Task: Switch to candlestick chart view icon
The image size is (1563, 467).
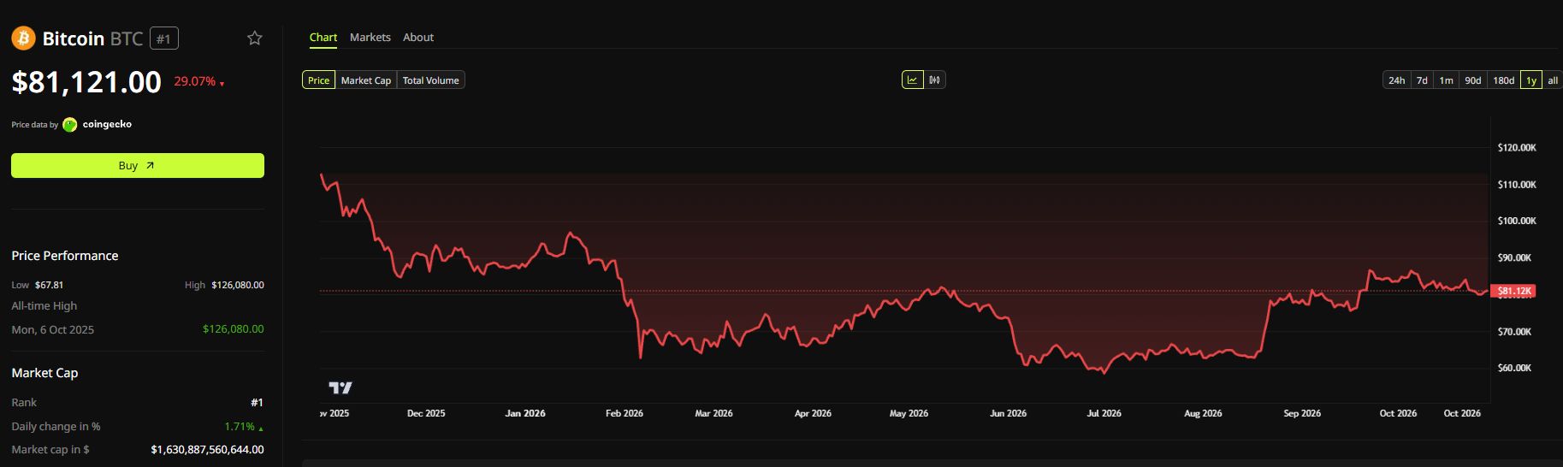Action: [x=934, y=80]
